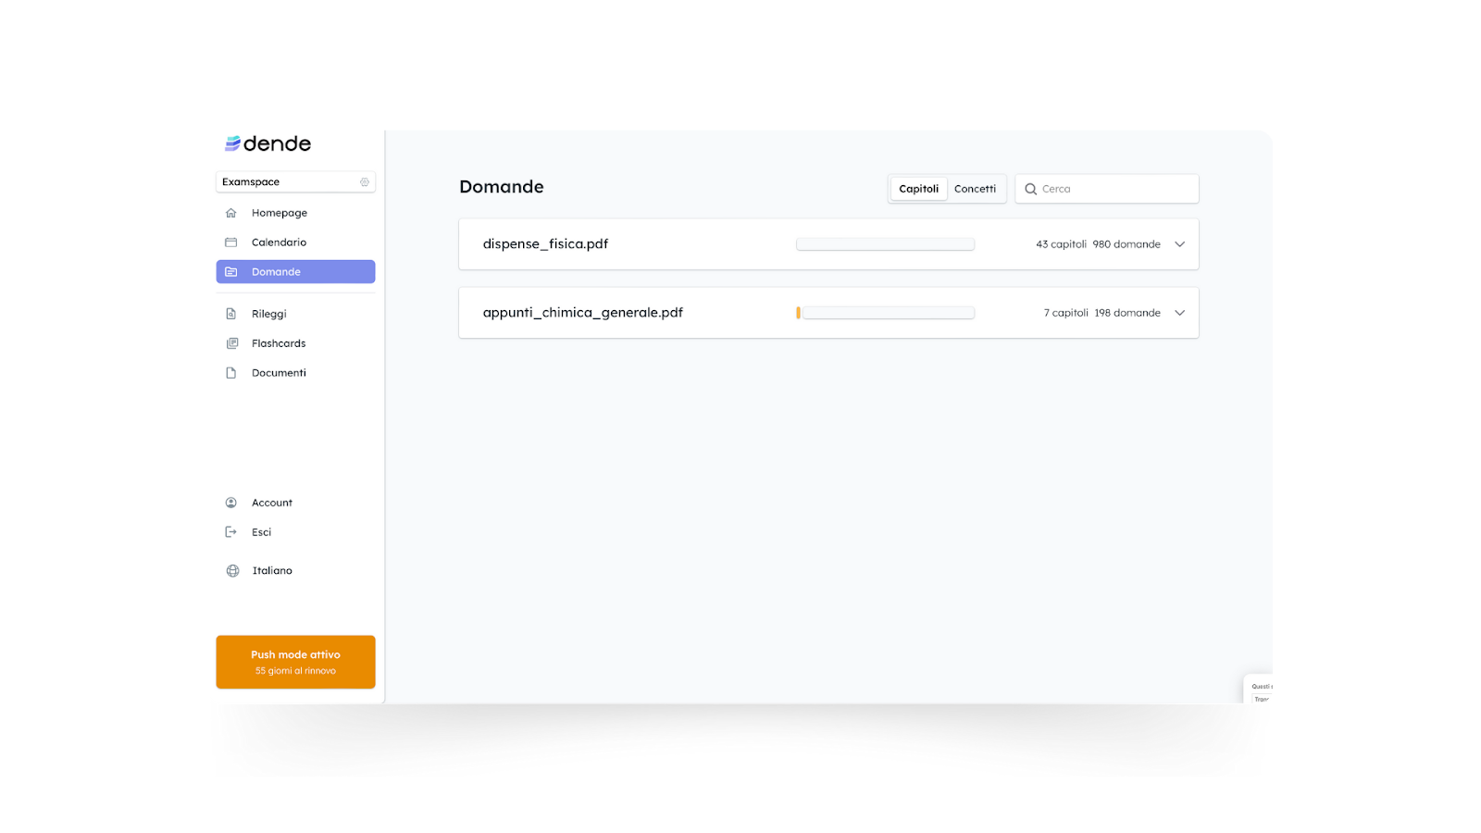Open the dispense_fisica.pdf title
This screenshot has height=833, width=1481.
545,244
